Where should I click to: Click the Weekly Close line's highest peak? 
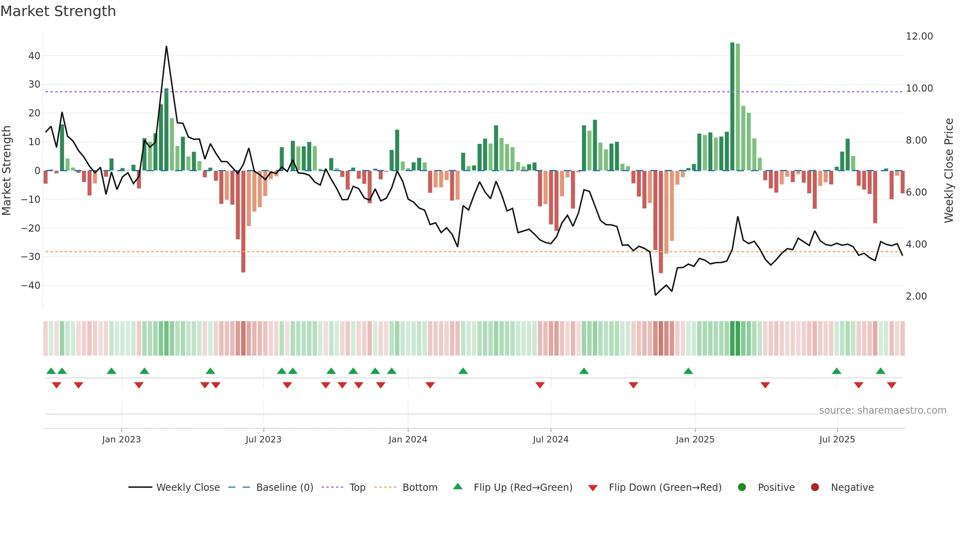tap(166, 46)
